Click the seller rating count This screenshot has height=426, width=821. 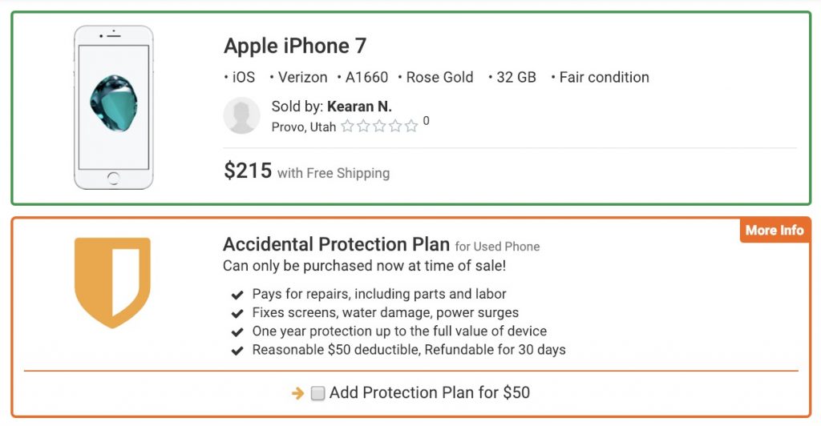click(x=427, y=121)
